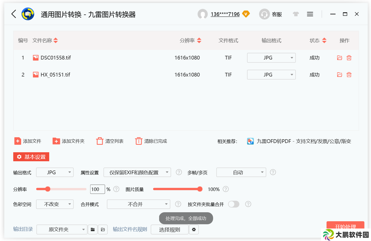Expand the multi-frame/multi-page auto dropdown
This screenshot has height=241, width=371.
241,172
